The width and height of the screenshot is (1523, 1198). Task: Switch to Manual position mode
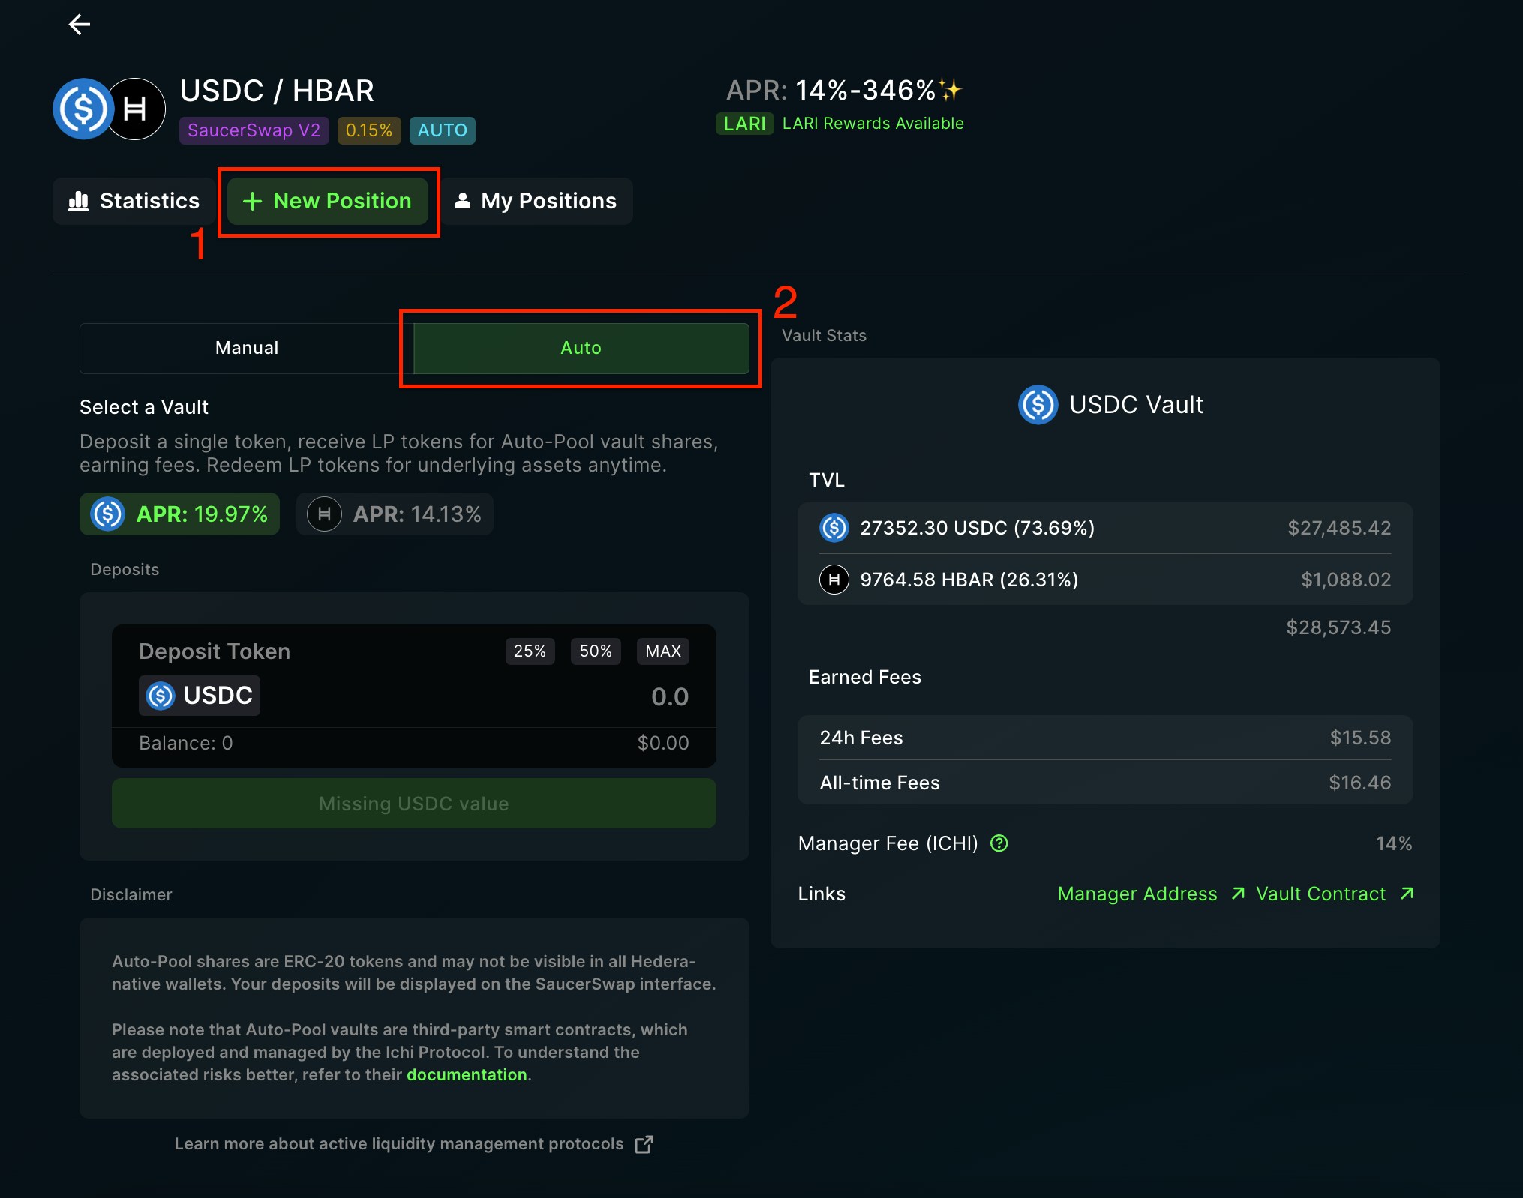(246, 348)
